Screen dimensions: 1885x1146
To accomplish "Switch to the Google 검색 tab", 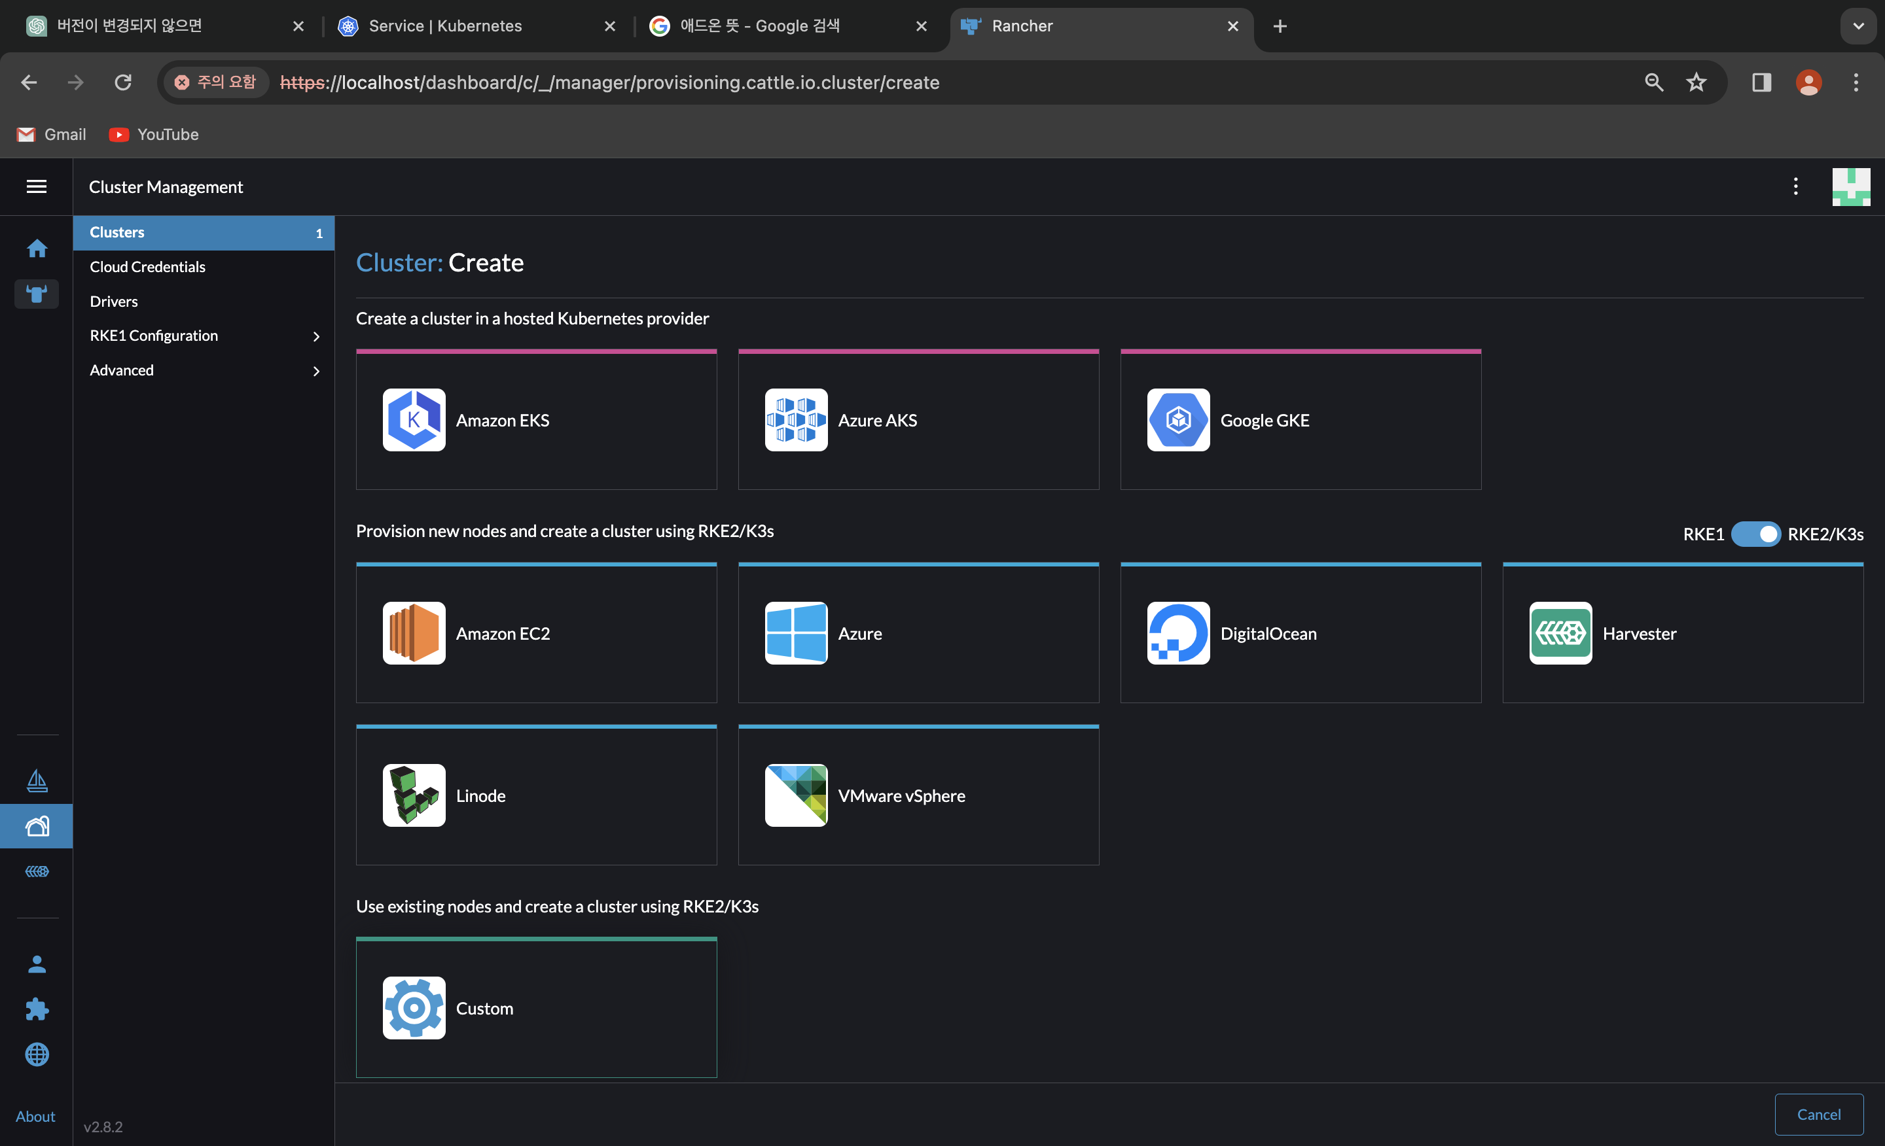I will pos(788,26).
